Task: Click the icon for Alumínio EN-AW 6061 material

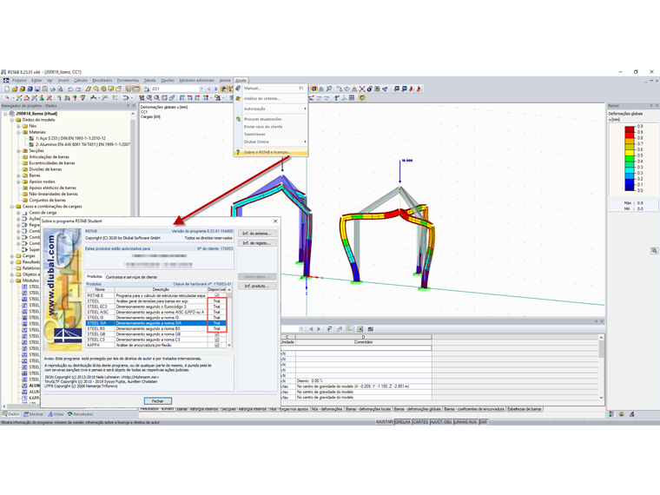Action: [x=31, y=144]
